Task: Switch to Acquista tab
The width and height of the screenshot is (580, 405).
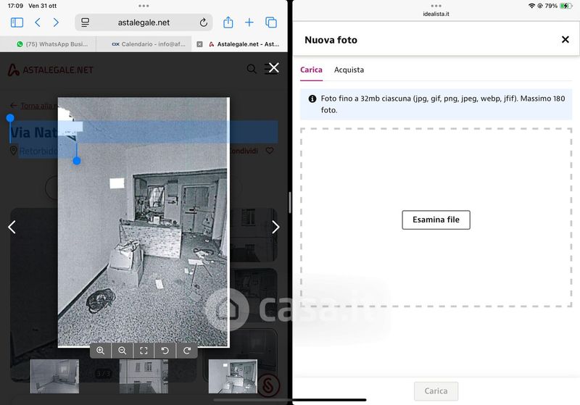Action: coord(349,70)
